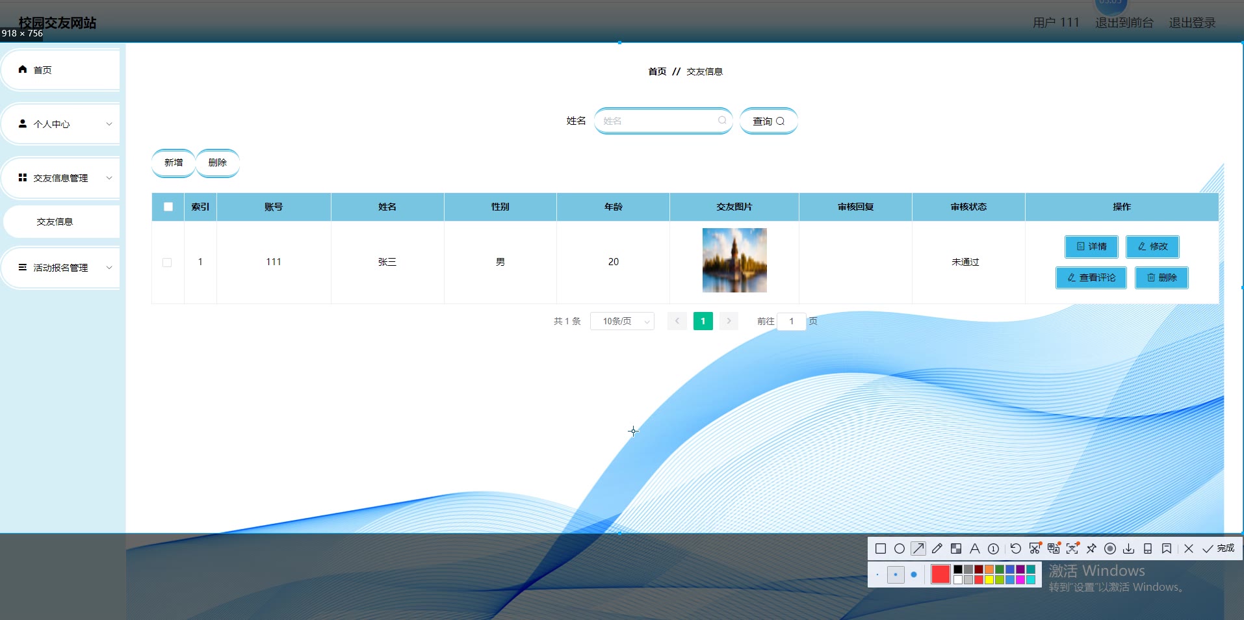The height and width of the screenshot is (620, 1244).
Task: Click the 姓名 search input field
Action: (664, 121)
